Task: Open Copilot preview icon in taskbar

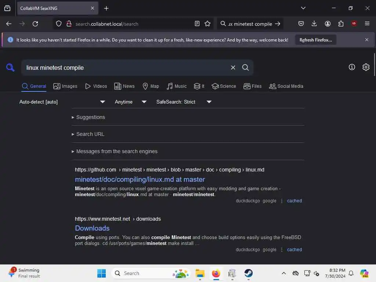Action: (365, 273)
